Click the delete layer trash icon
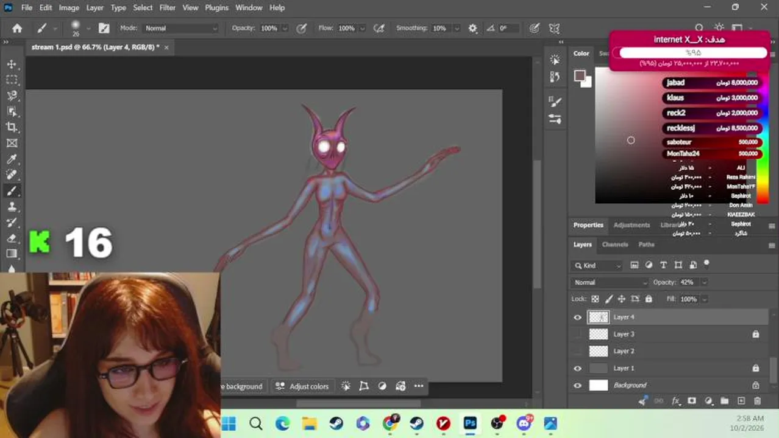This screenshot has height=438, width=779. [758, 401]
